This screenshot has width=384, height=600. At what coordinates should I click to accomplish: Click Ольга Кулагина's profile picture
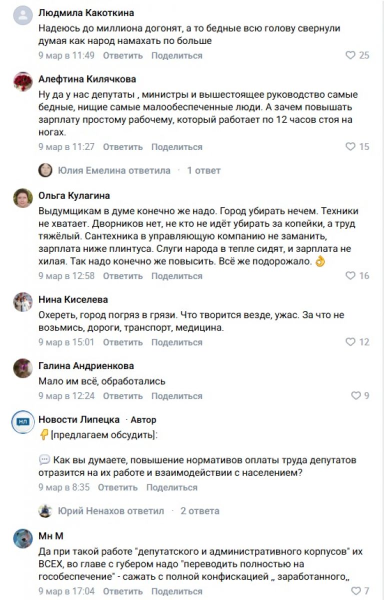coord(23,198)
